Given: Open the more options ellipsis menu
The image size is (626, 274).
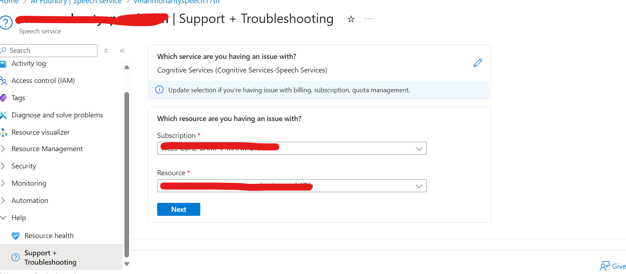Looking at the screenshot, I should click(369, 19).
